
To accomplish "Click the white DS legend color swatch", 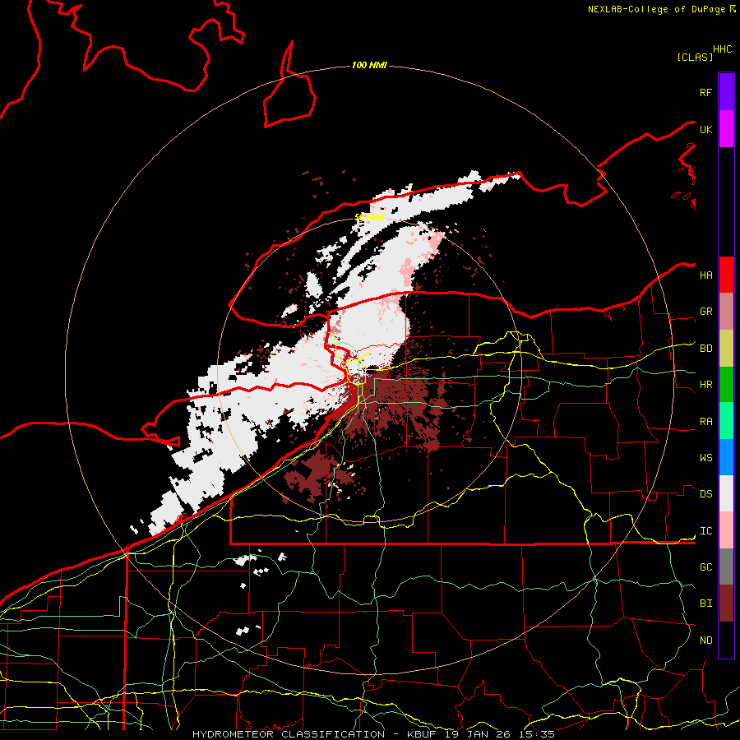I will 726,493.
